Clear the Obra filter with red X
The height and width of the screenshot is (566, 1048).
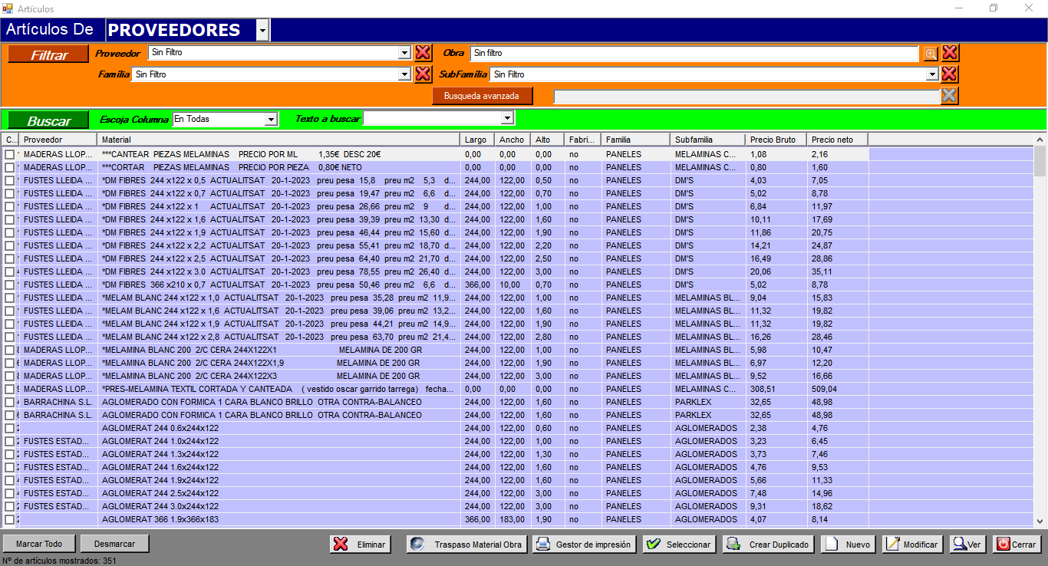950,53
